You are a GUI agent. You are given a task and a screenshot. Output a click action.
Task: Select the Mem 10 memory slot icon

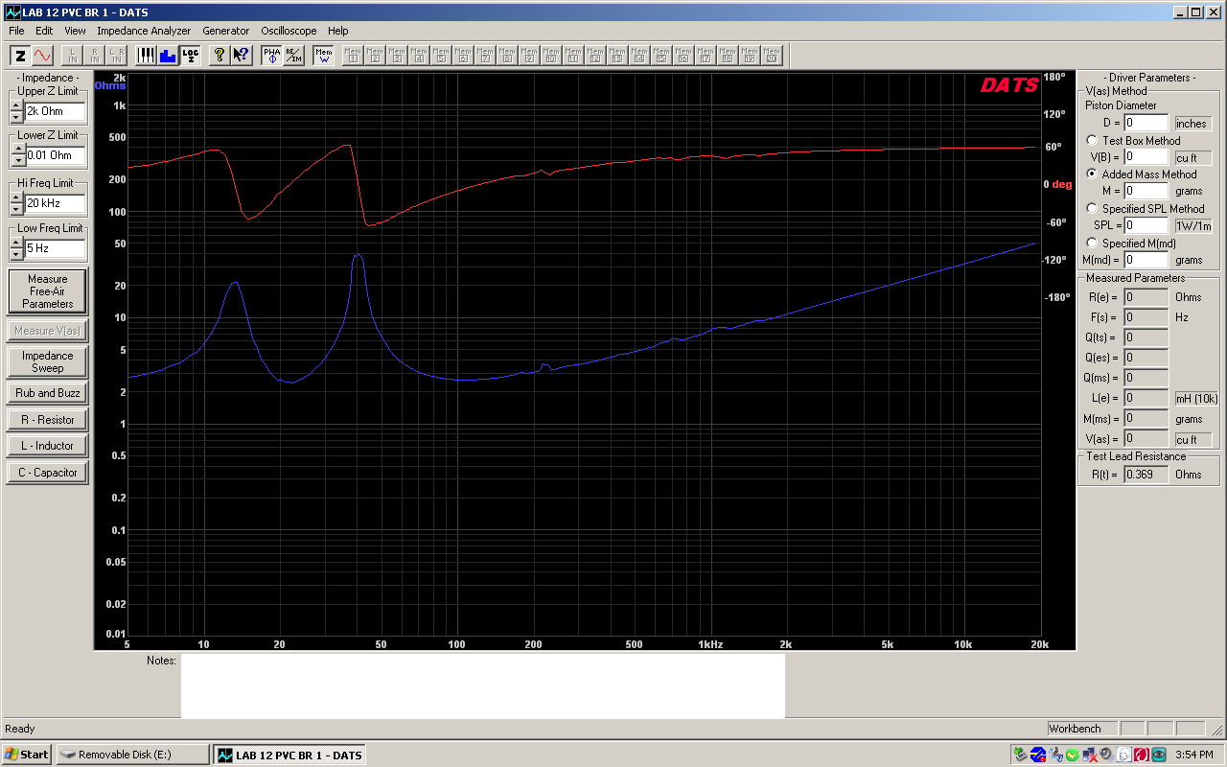(551, 56)
